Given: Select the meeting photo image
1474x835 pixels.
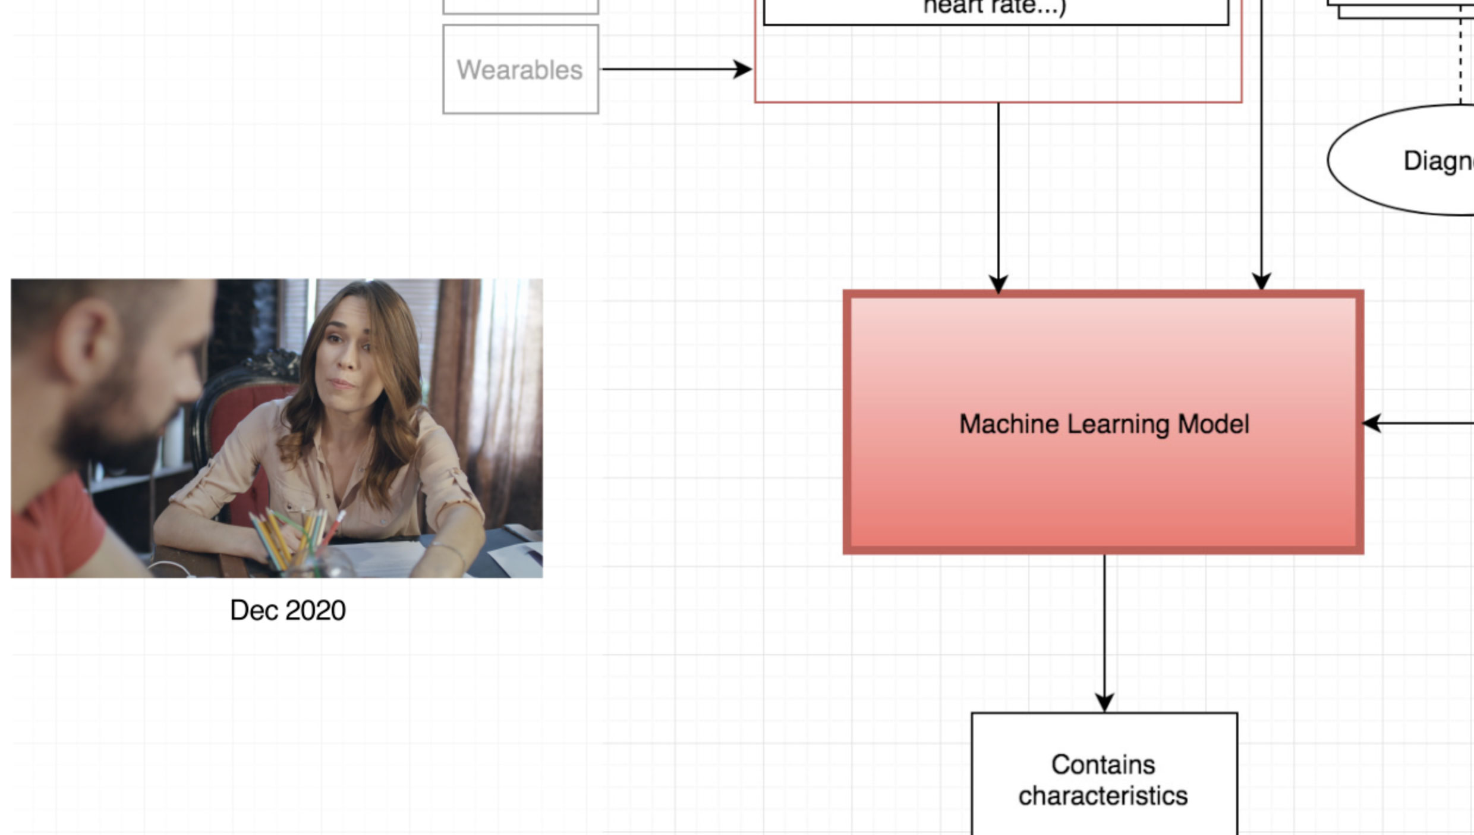Looking at the screenshot, I should [x=276, y=428].
